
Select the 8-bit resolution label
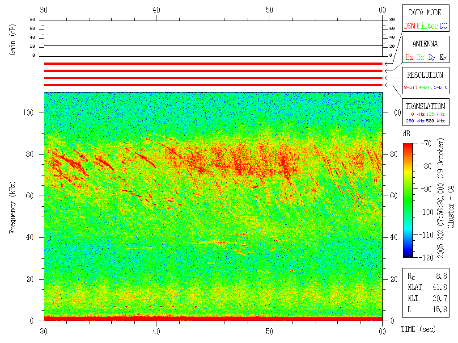411,88
